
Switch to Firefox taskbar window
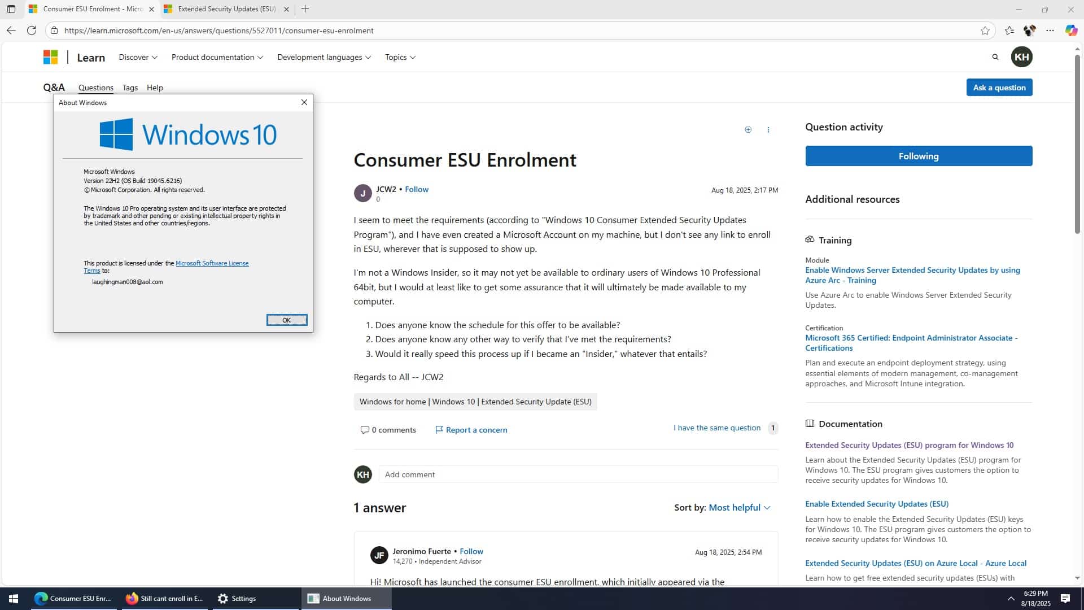pos(165,599)
